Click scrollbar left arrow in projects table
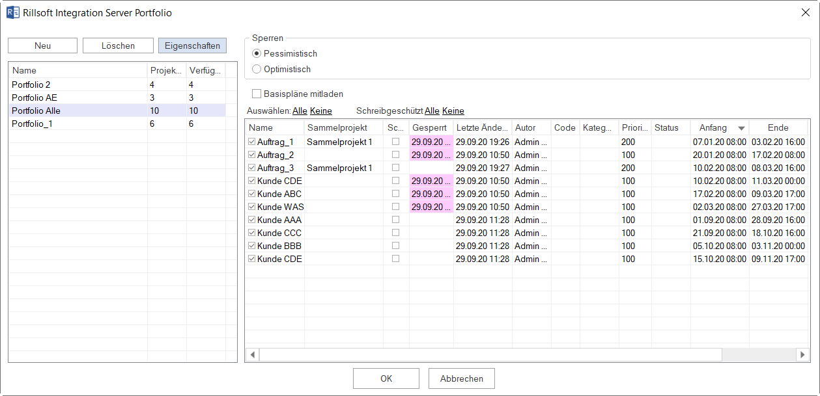 point(252,354)
